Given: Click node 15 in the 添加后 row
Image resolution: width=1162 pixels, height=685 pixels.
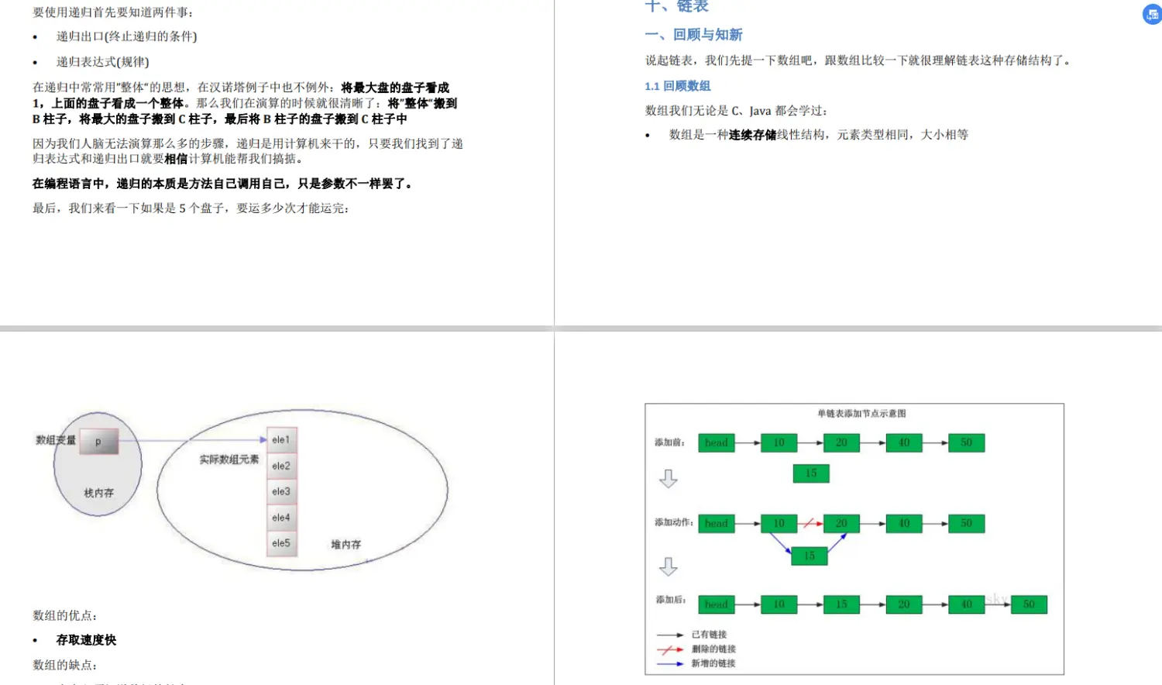Looking at the screenshot, I should point(841,604).
